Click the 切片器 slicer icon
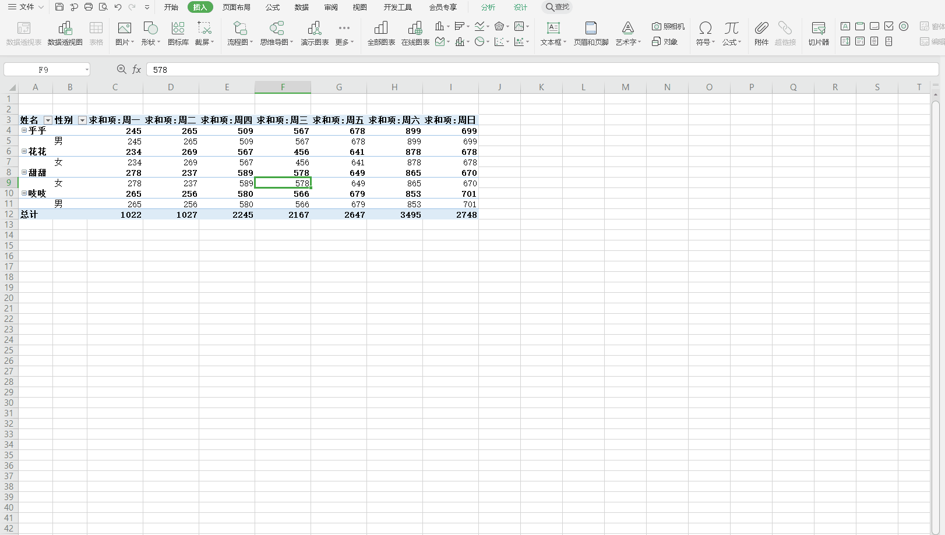The image size is (945, 535). (x=818, y=33)
